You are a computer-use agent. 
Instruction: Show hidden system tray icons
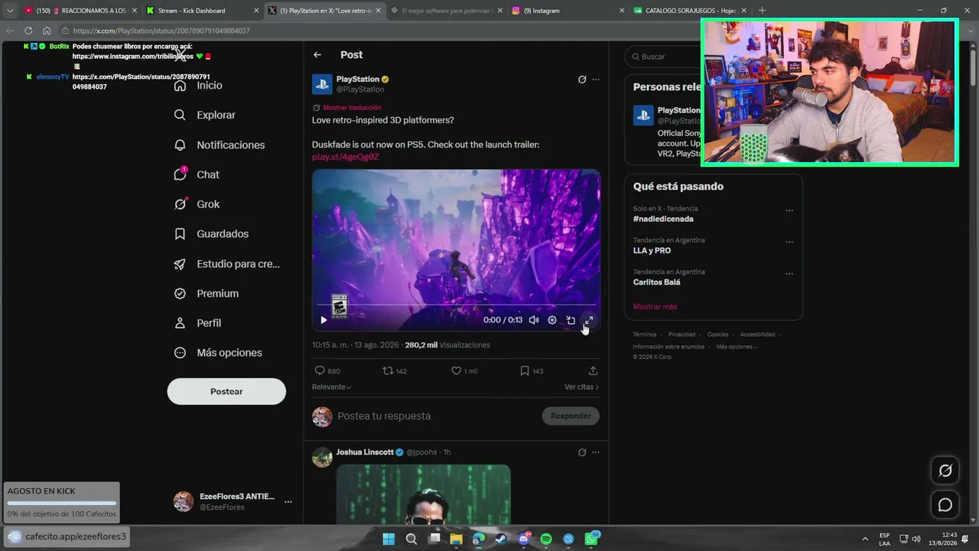tap(865, 539)
